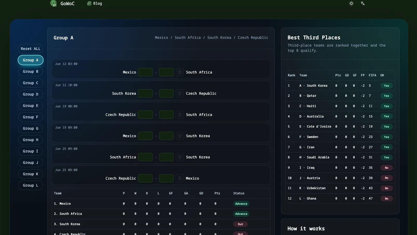Toggle the light theme sun icon
This screenshot has height=235, width=417.
click(351, 3)
